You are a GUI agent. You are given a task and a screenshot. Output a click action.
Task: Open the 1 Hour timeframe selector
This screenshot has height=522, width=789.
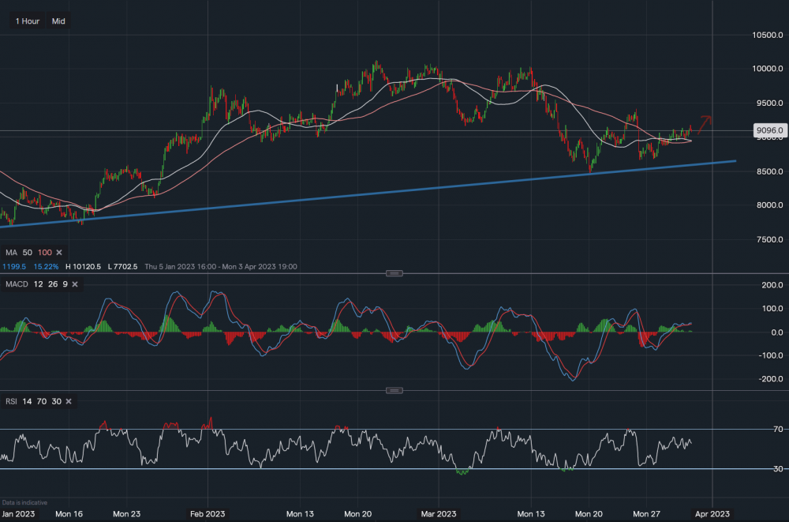pyautogui.click(x=28, y=21)
